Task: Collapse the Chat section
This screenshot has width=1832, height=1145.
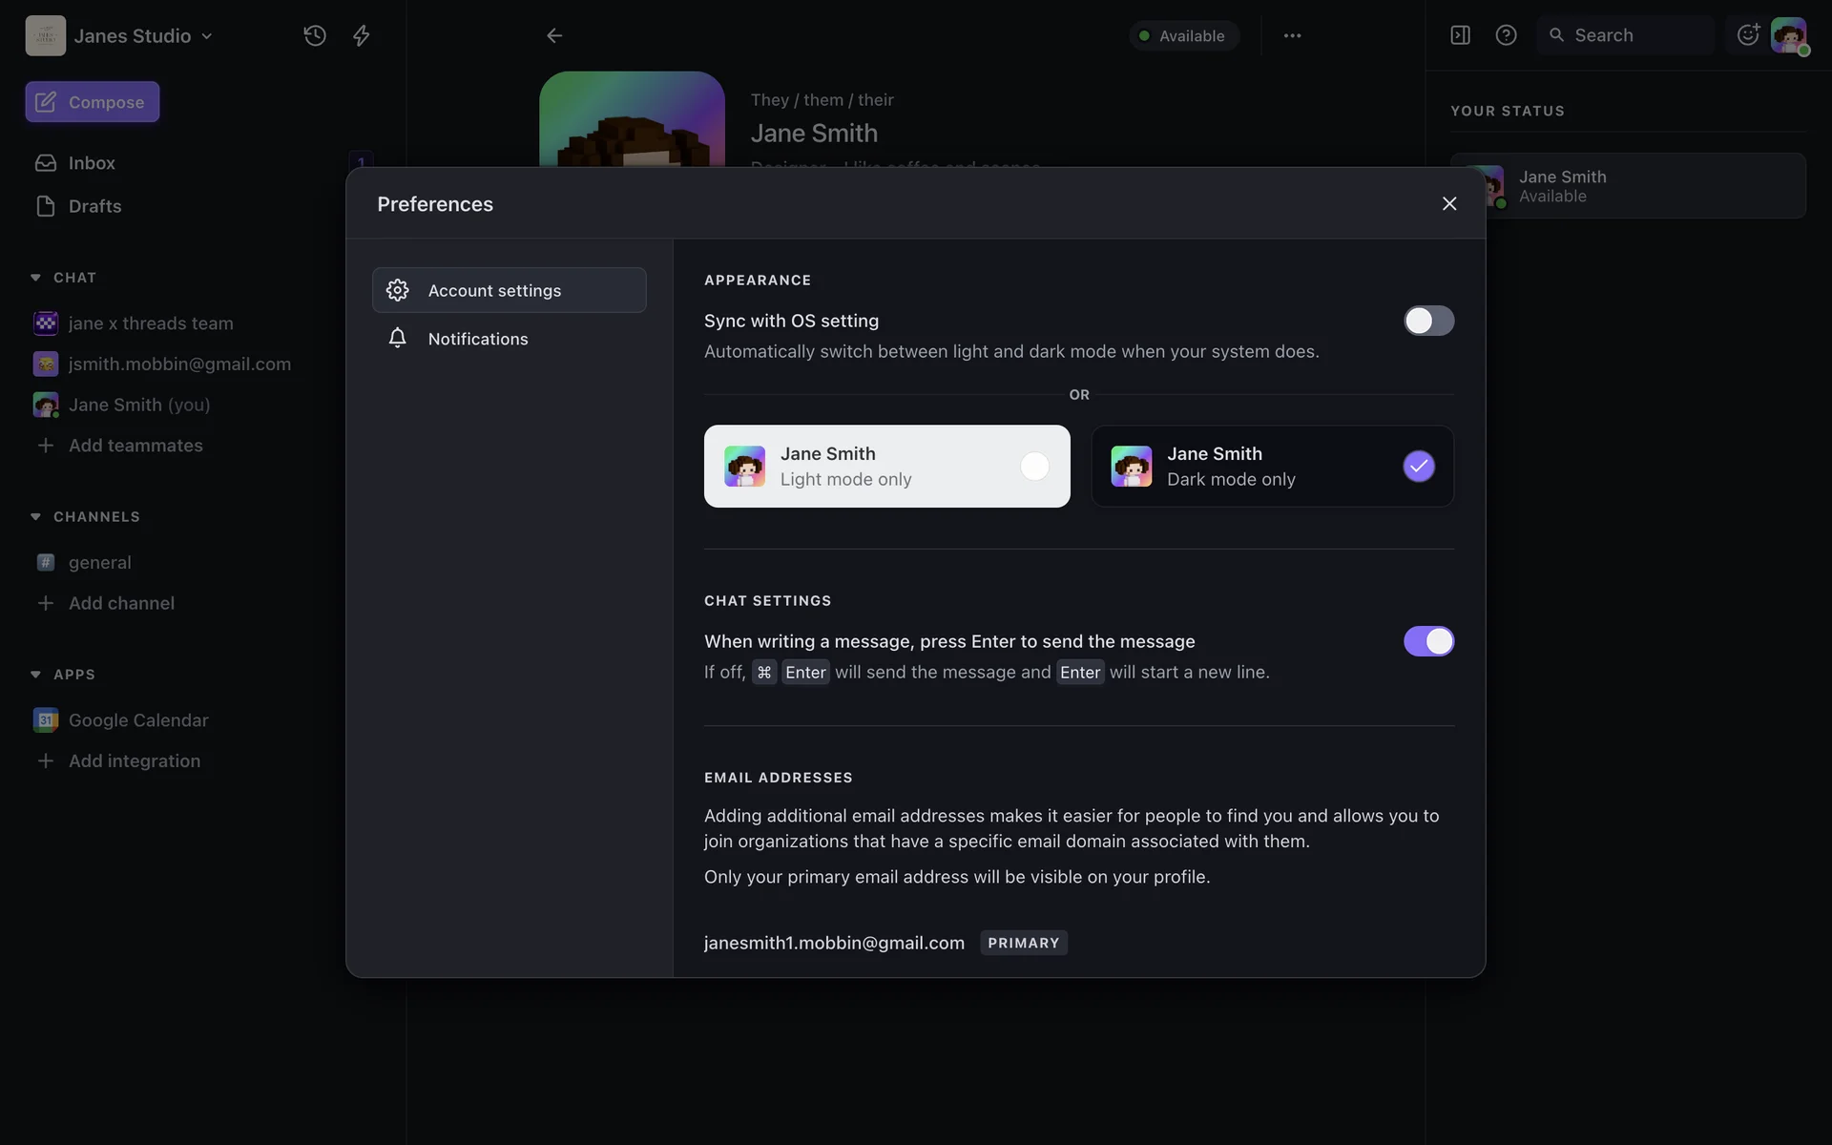Action: 36,278
